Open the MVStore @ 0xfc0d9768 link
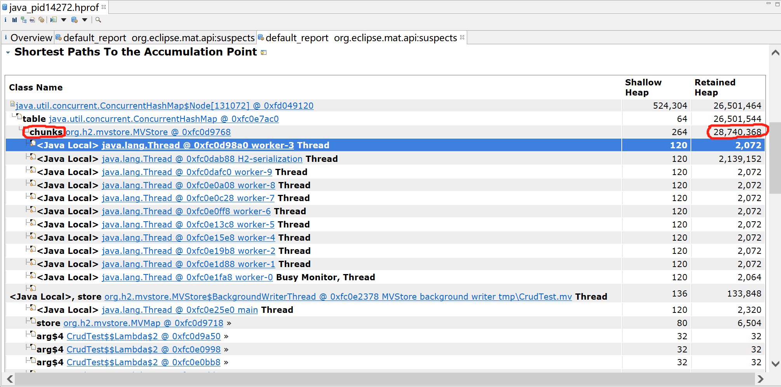This screenshot has width=781, height=387. [148, 132]
